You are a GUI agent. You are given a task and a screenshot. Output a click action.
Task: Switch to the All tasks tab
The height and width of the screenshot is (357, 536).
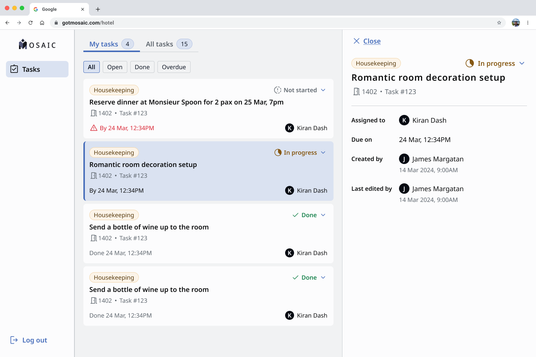pos(169,44)
